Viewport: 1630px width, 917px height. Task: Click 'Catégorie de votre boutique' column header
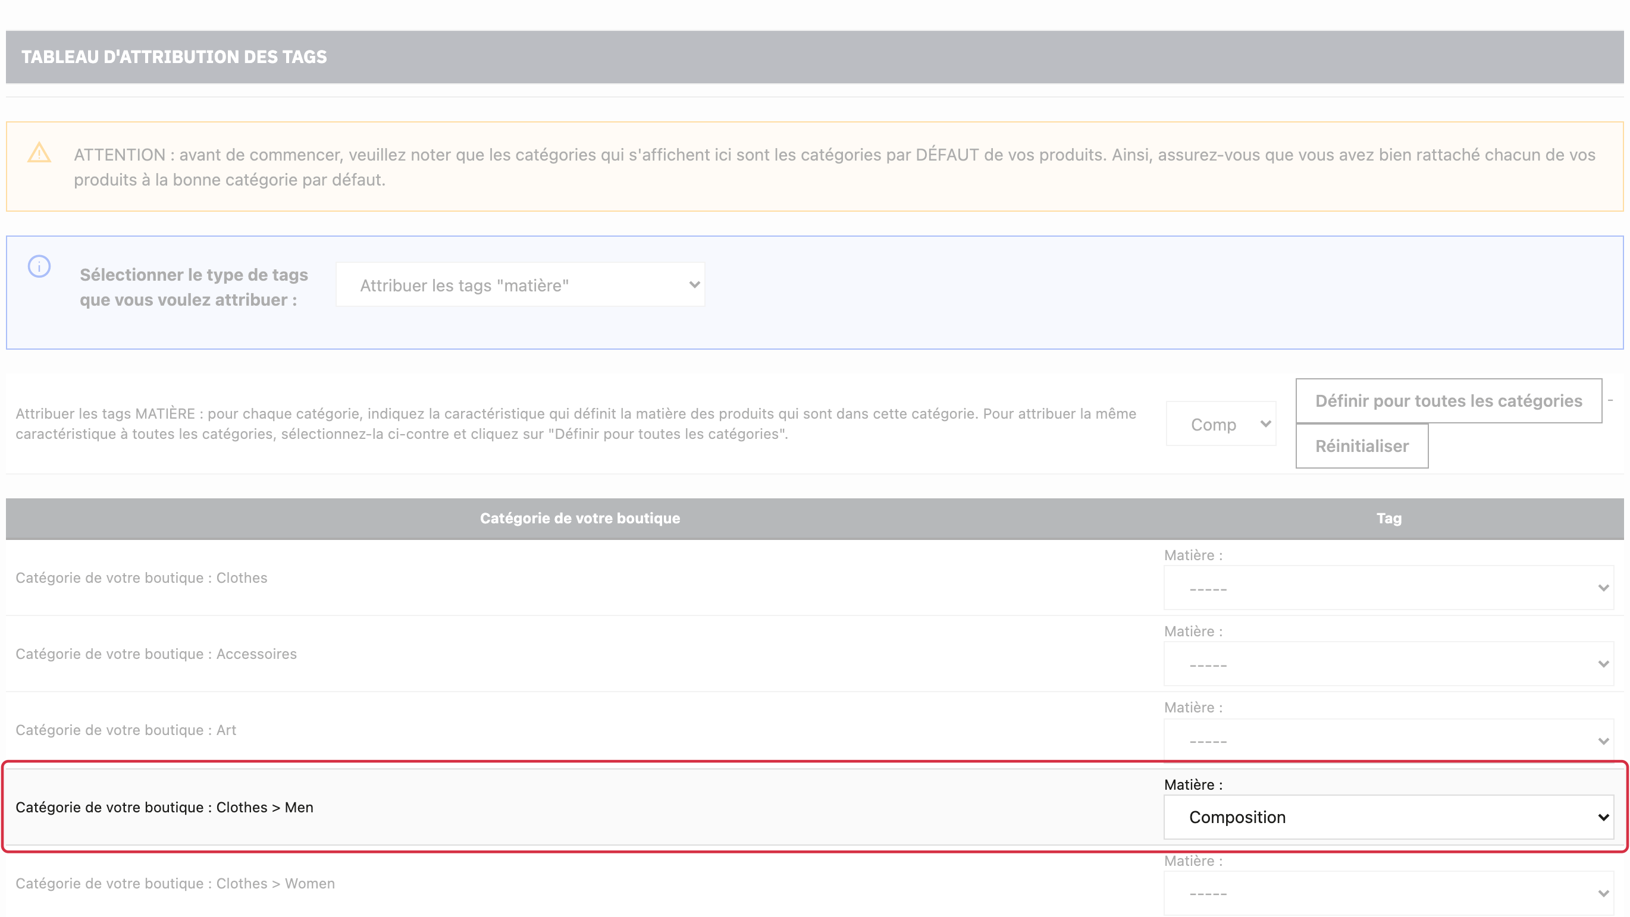coord(579,518)
